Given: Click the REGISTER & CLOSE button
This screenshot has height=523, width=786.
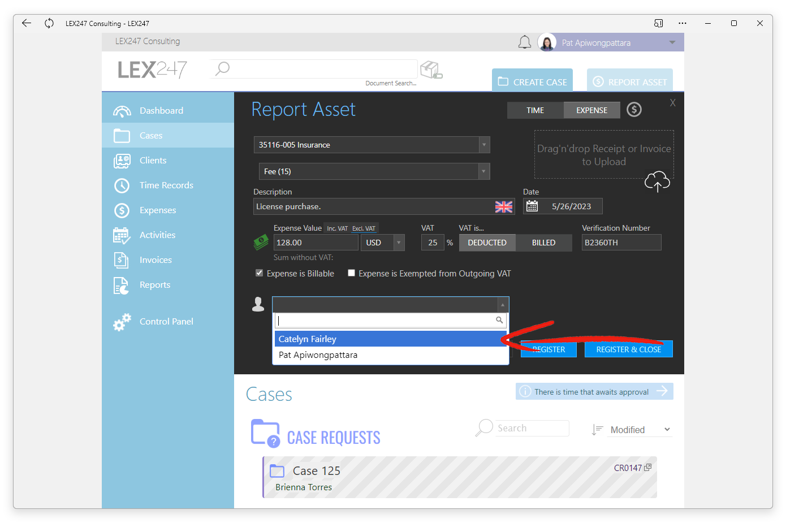Looking at the screenshot, I should click(628, 349).
